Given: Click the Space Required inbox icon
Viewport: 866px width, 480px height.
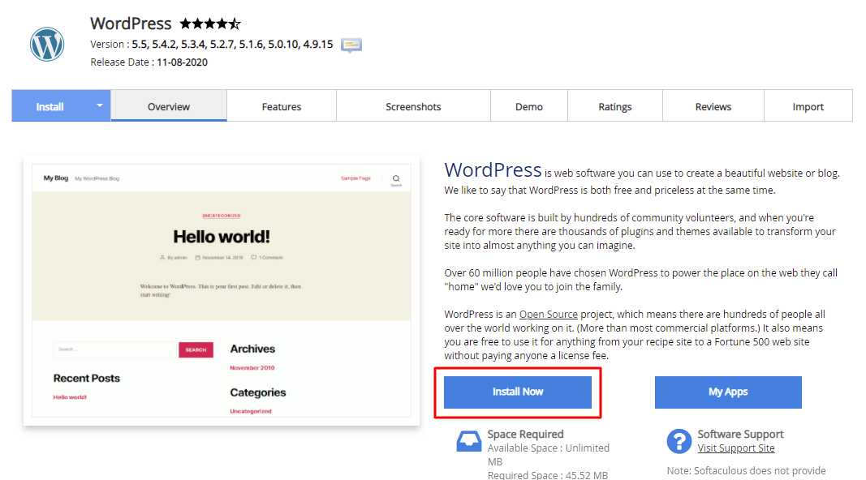Looking at the screenshot, I should (x=469, y=441).
